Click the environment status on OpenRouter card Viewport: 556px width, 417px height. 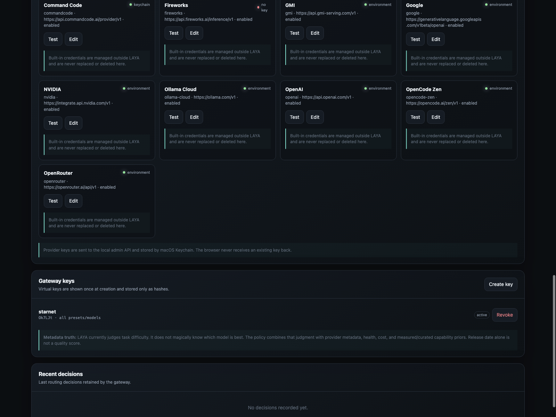[136, 172]
